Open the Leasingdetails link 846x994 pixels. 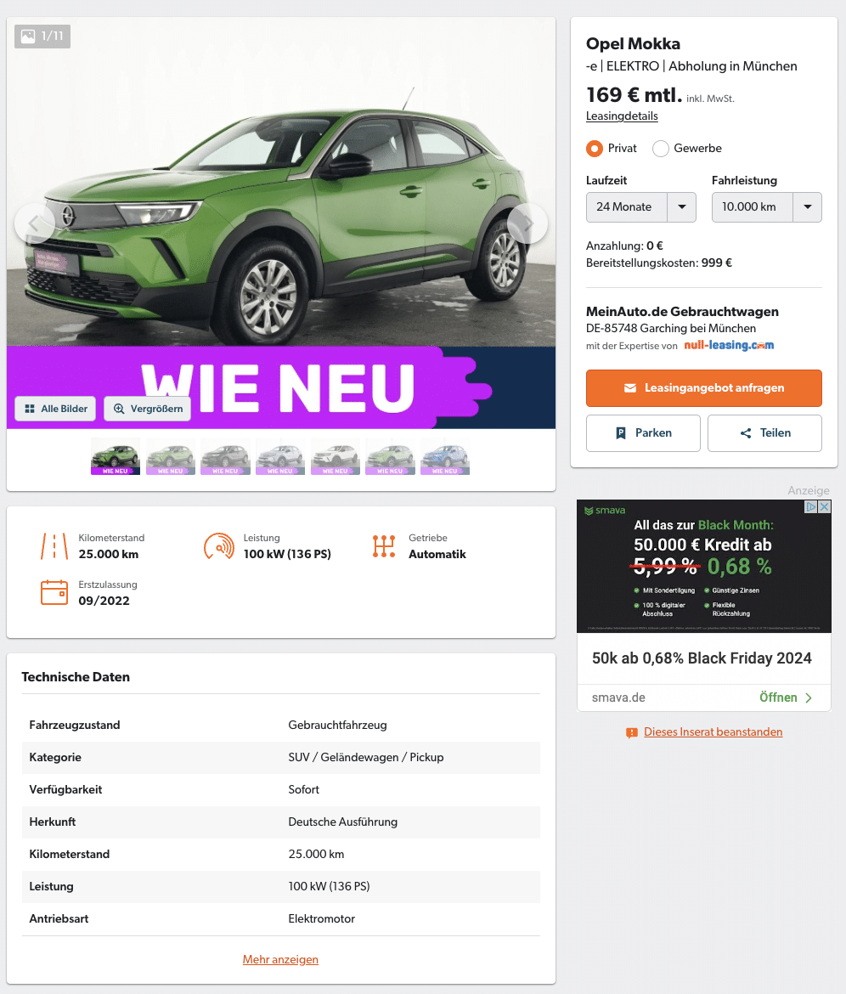click(x=622, y=116)
